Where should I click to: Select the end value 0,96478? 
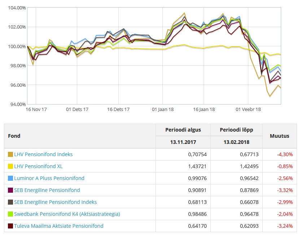click(249, 214)
